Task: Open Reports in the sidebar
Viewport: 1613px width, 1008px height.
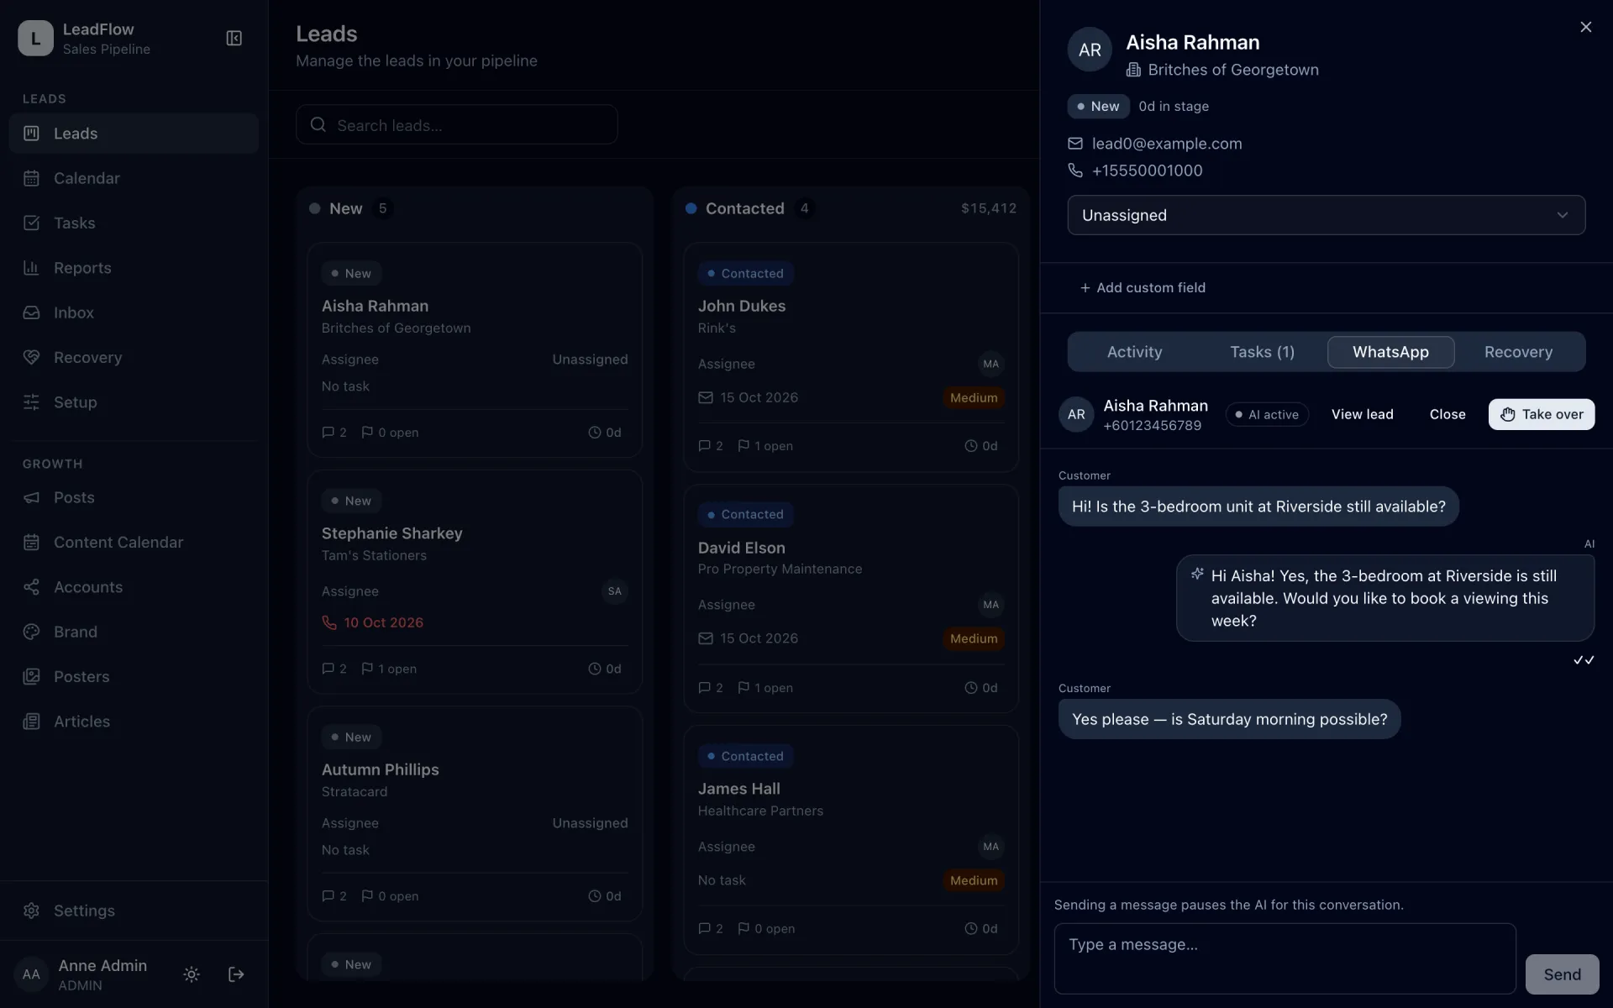Action: tap(134, 268)
